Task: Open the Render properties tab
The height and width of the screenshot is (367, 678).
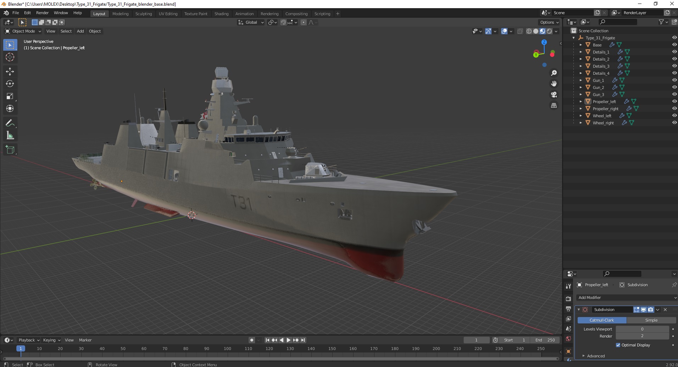Action: coord(568,299)
